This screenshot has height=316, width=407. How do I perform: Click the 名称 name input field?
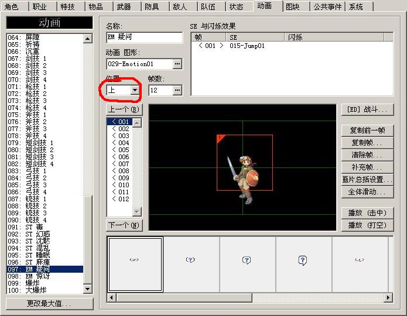point(144,37)
